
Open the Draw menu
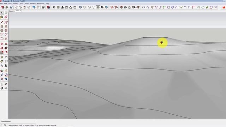pos(22,4)
